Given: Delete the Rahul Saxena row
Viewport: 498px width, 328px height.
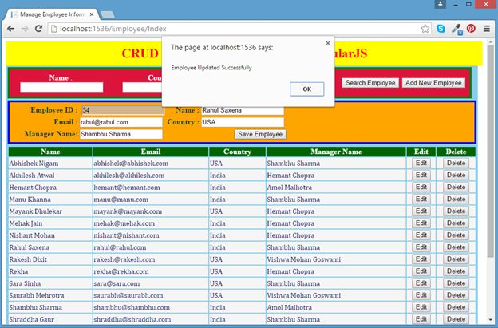Looking at the screenshot, I should pos(456,247).
